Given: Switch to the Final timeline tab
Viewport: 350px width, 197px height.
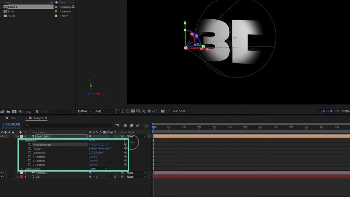Looking at the screenshot, I should point(14,118).
